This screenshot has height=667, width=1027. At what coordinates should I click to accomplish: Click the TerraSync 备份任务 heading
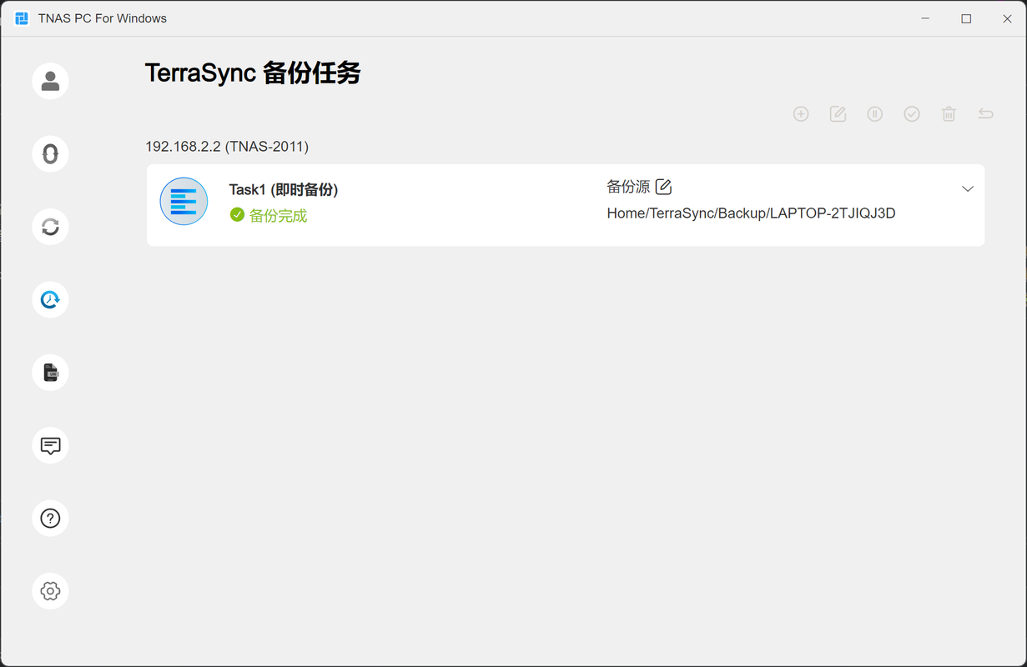click(x=253, y=73)
